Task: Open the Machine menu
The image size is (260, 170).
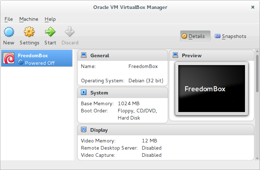Action: tap(29, 19)
